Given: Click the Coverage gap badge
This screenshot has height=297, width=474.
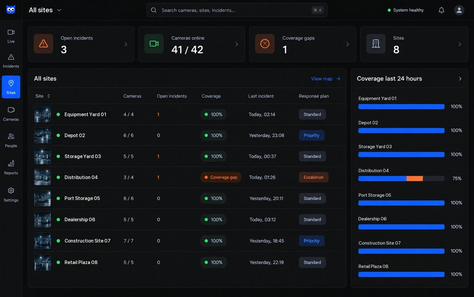Looking at the screenshot, I should [x=221, y=177].
